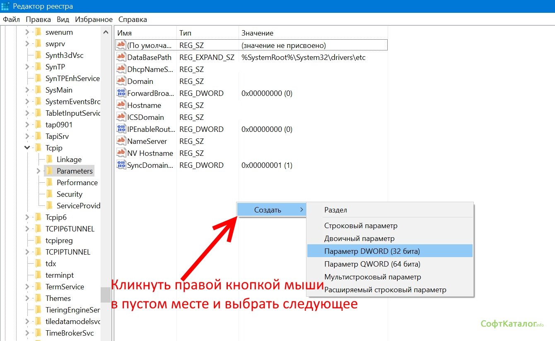The height and width of the screenshot is (341, 555).
Task: Select the ServiceProvider subkey
Action: pyautogui.click(x=78, y=205)
